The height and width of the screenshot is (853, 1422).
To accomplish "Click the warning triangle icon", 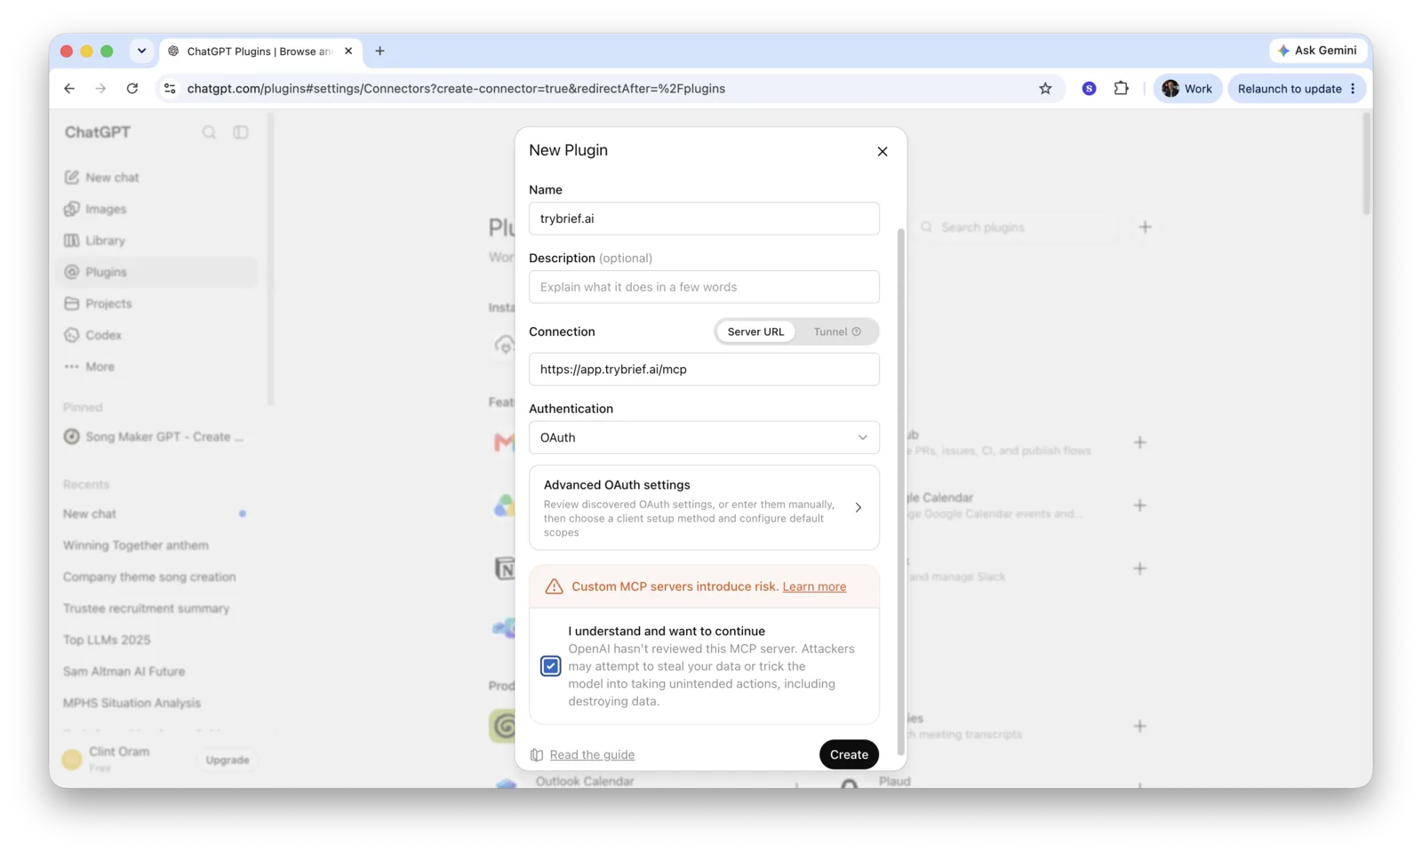I will click(554, 586).
